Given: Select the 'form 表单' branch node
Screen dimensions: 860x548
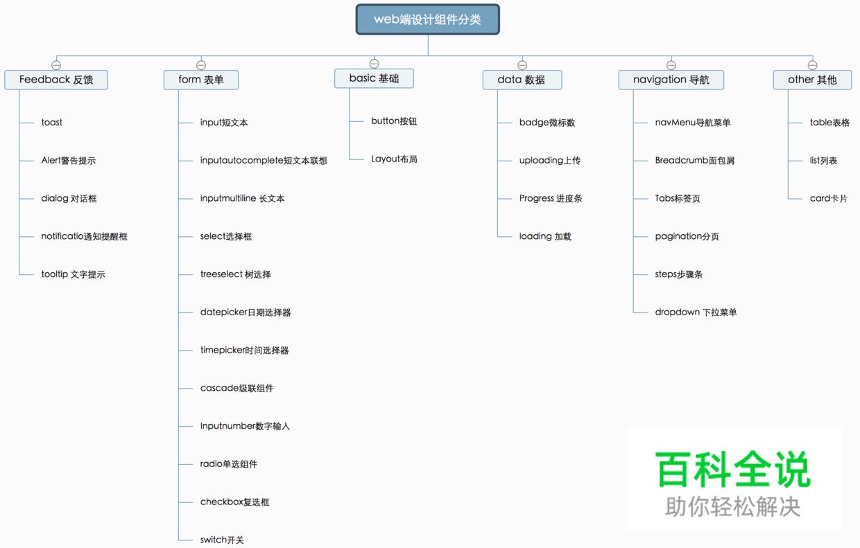Looking at the screenshot, I should coord(200,80).
